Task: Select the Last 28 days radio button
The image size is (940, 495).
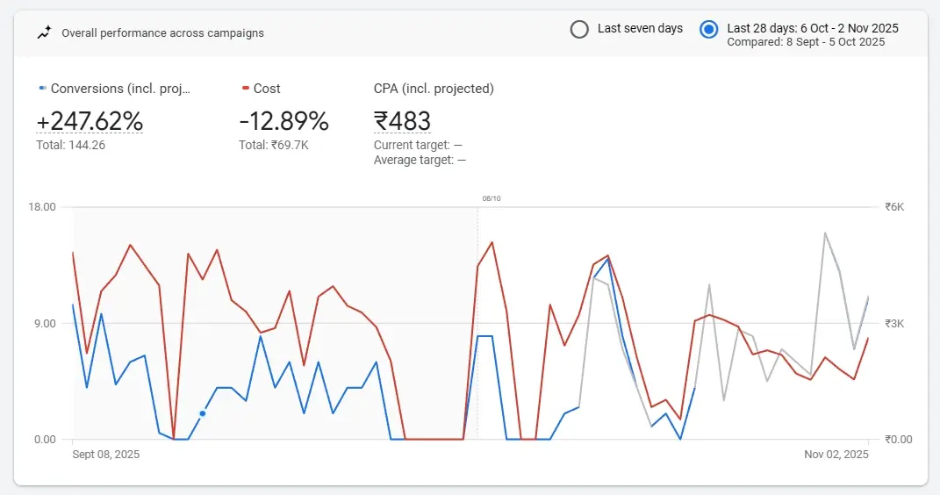Action: [708, 29]
